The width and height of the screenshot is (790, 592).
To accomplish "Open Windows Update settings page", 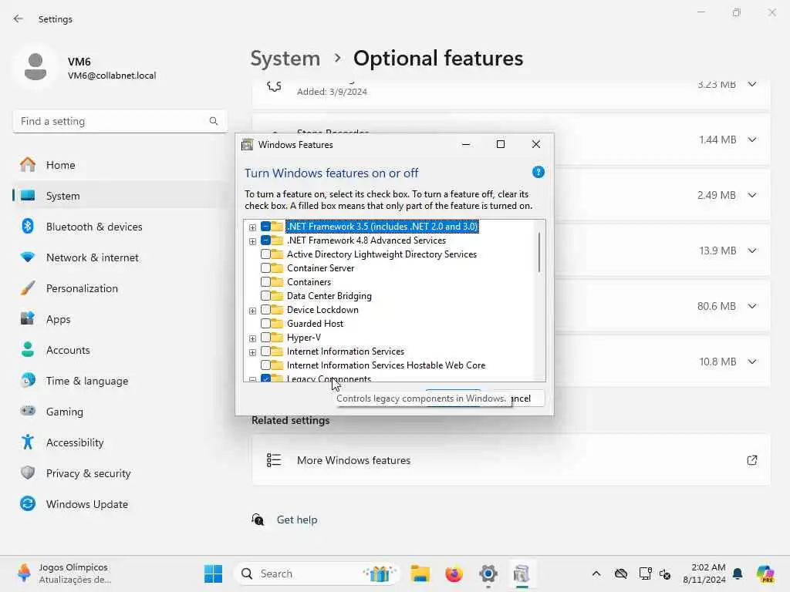I will (120, 503).
